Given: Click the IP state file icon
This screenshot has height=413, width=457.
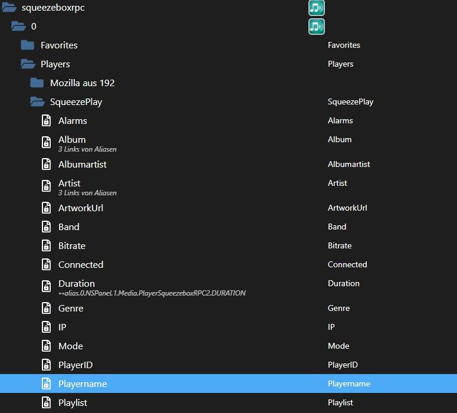Looking at the screenshot, I should click(x=47, y=327).
